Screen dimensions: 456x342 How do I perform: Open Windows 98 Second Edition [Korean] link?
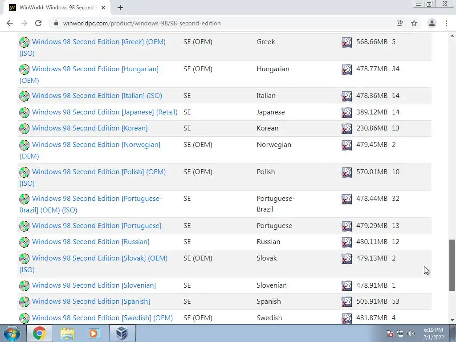click(90, 128)
